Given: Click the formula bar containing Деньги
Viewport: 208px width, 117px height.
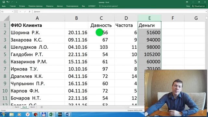Looking at the screenshot, I should point(119,12).
